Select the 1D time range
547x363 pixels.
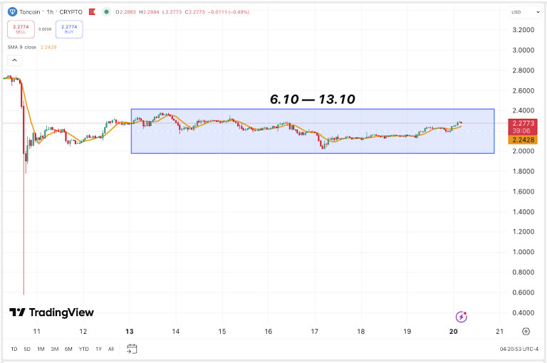point(14,349)
